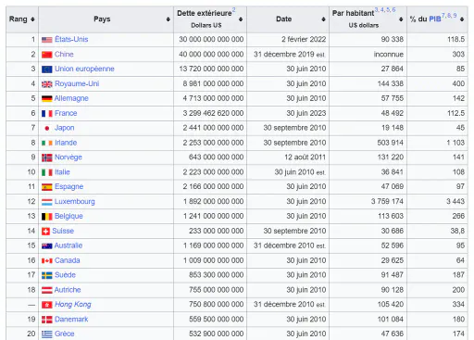The image size is (474, 340).
Task: Select the date 12 août 2011
Action: [x=305, y=157]
